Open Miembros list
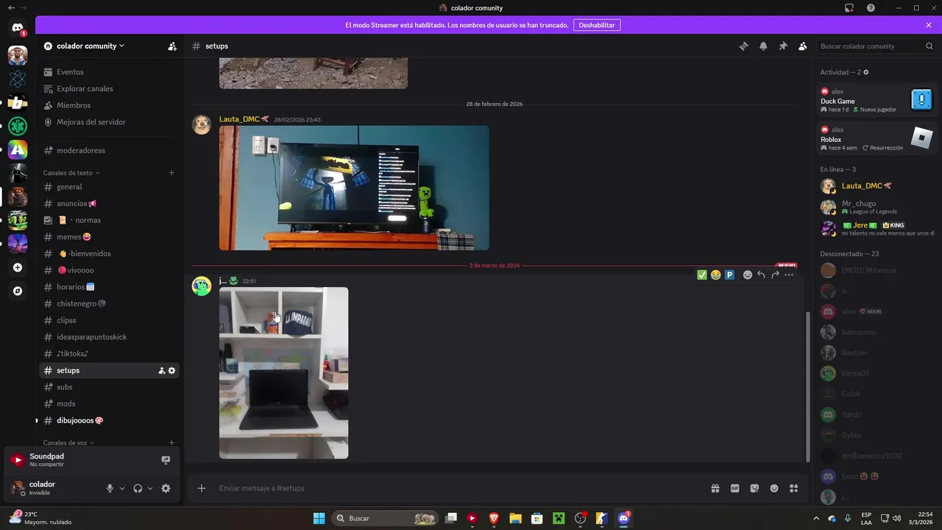942x530 pixels. (x=109, y=105)
